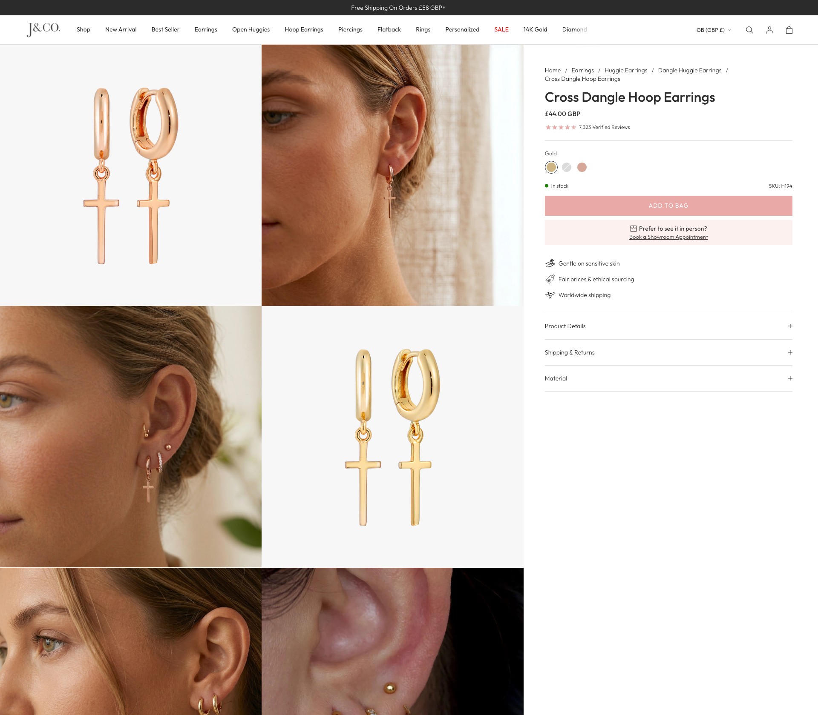
Task: Open the search icon in header
Action: [x=749, y=30]
